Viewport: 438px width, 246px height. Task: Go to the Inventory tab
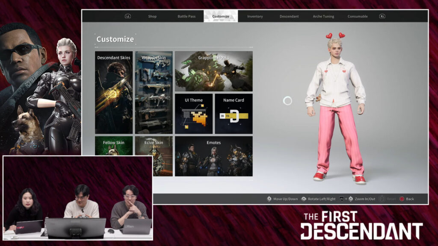pyautogui.click(x=255, y=16)
